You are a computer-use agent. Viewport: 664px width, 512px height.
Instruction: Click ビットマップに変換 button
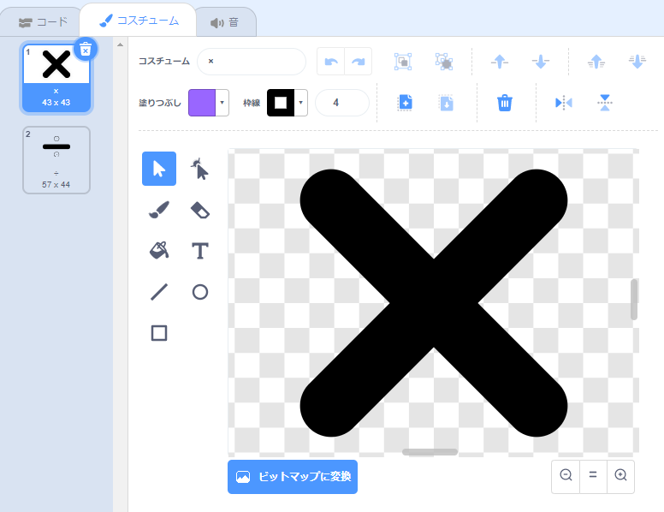pyautogui.click(x=293, y=477)
